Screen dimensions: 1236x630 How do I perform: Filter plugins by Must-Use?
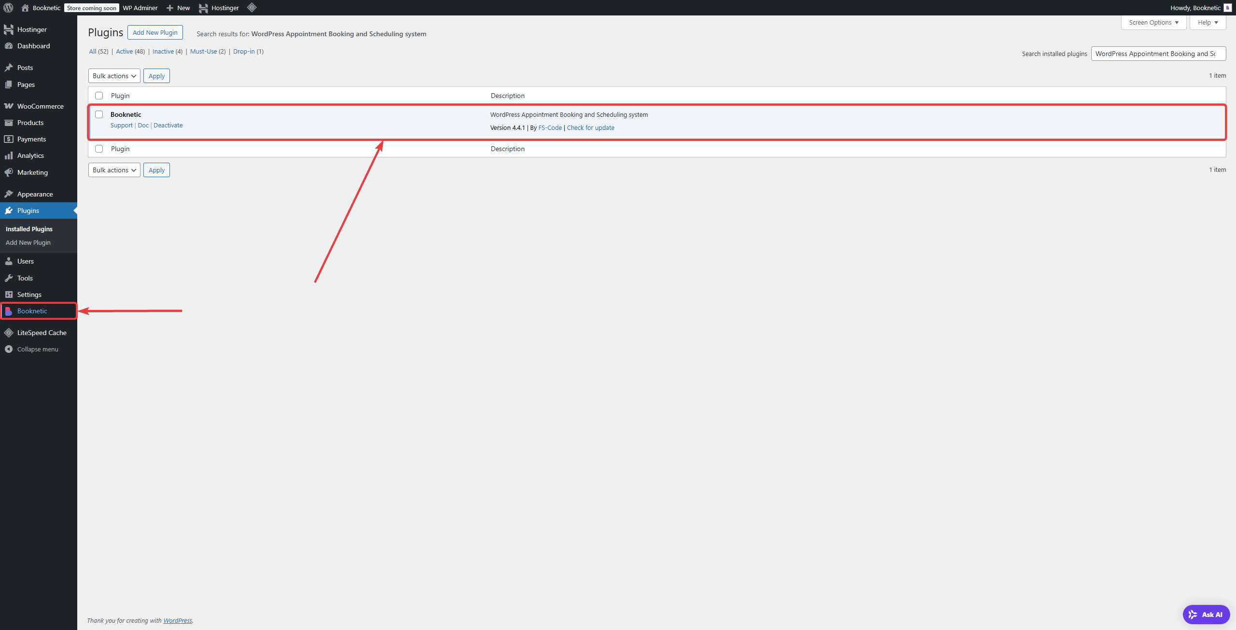(203, 51)
